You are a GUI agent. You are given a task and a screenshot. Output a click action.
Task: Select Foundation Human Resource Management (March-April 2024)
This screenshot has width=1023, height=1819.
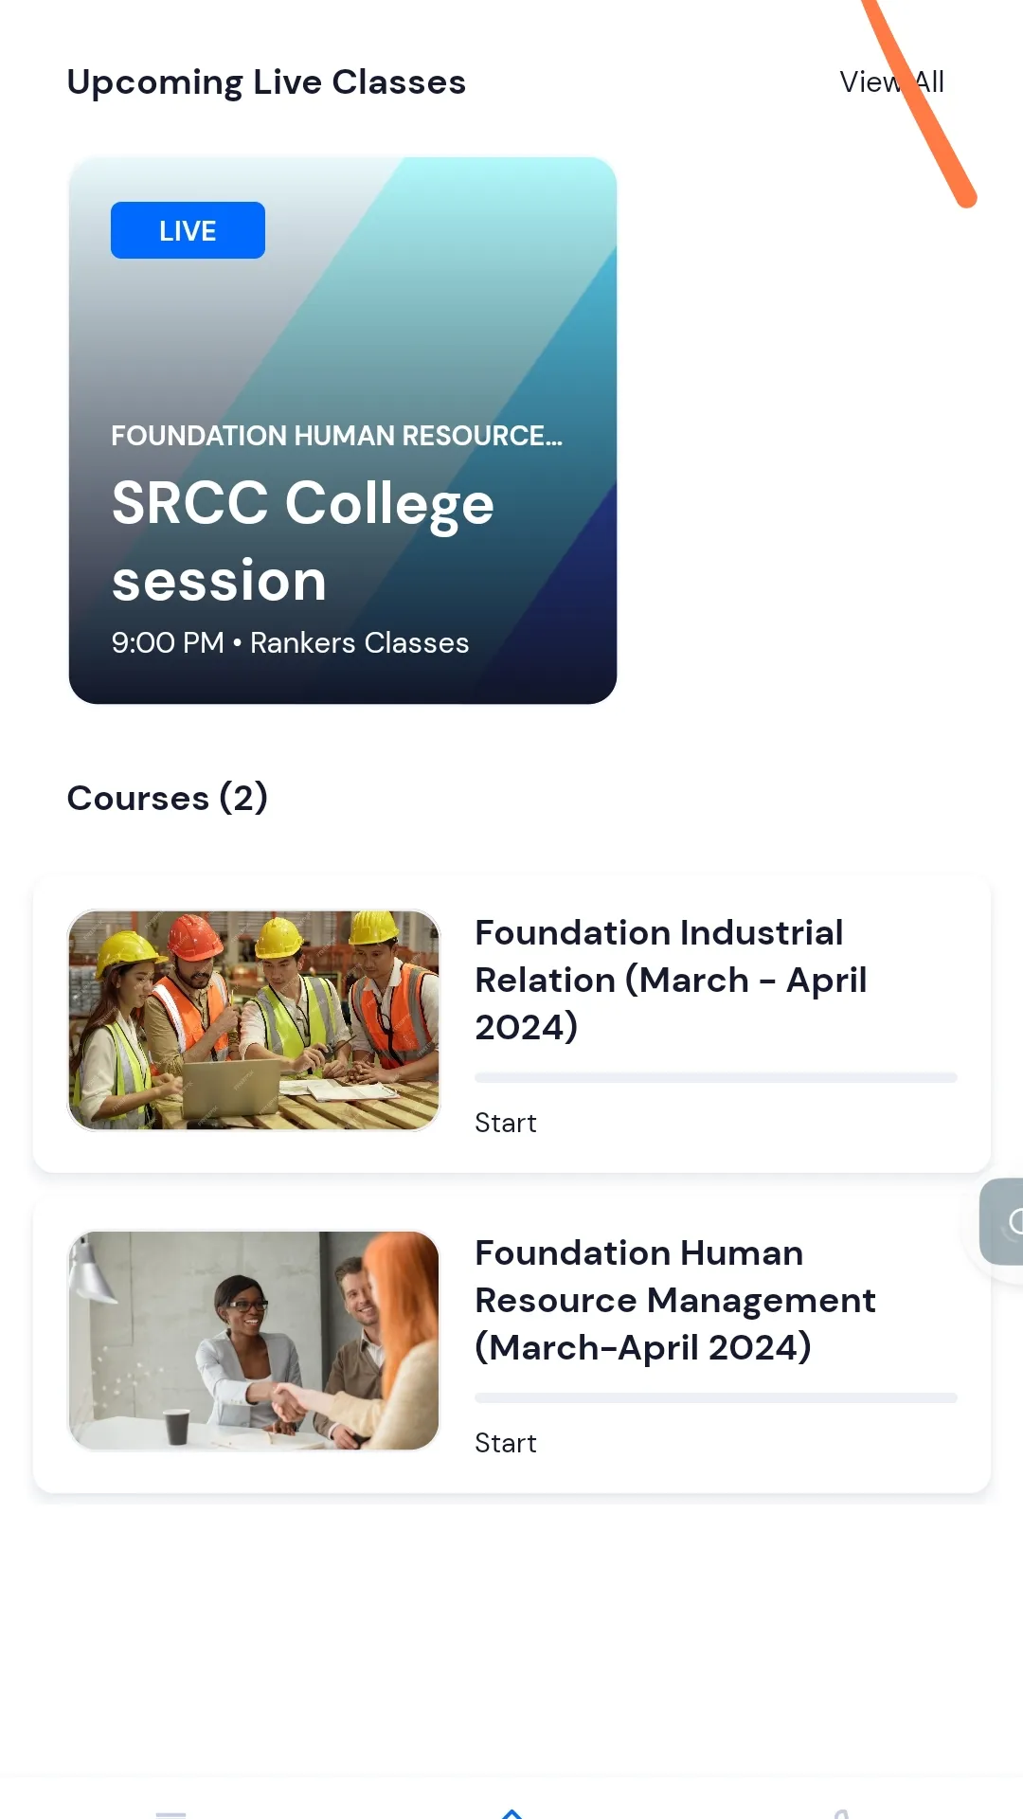pos(675,1300)
